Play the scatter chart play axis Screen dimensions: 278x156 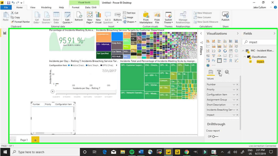[53, 92]
